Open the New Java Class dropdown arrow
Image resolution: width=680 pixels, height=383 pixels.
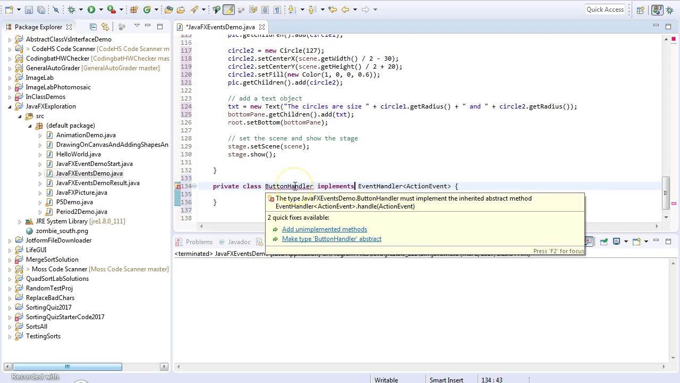[156, 10]
